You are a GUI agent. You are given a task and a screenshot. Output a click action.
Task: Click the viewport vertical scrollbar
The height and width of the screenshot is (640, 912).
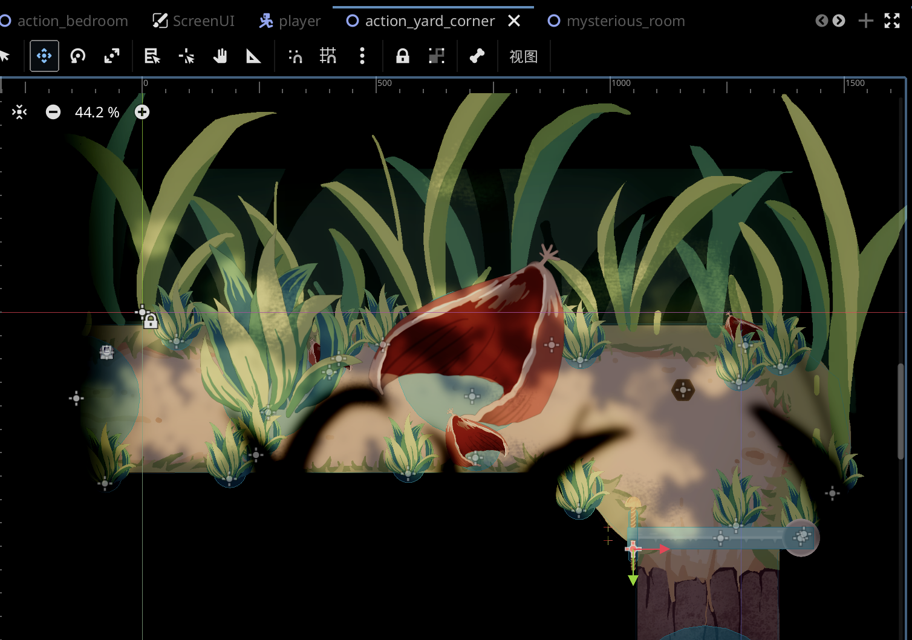(901, 411)
